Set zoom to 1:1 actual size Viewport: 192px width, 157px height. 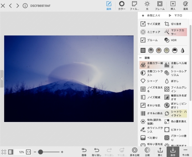(x=28, y=152)
